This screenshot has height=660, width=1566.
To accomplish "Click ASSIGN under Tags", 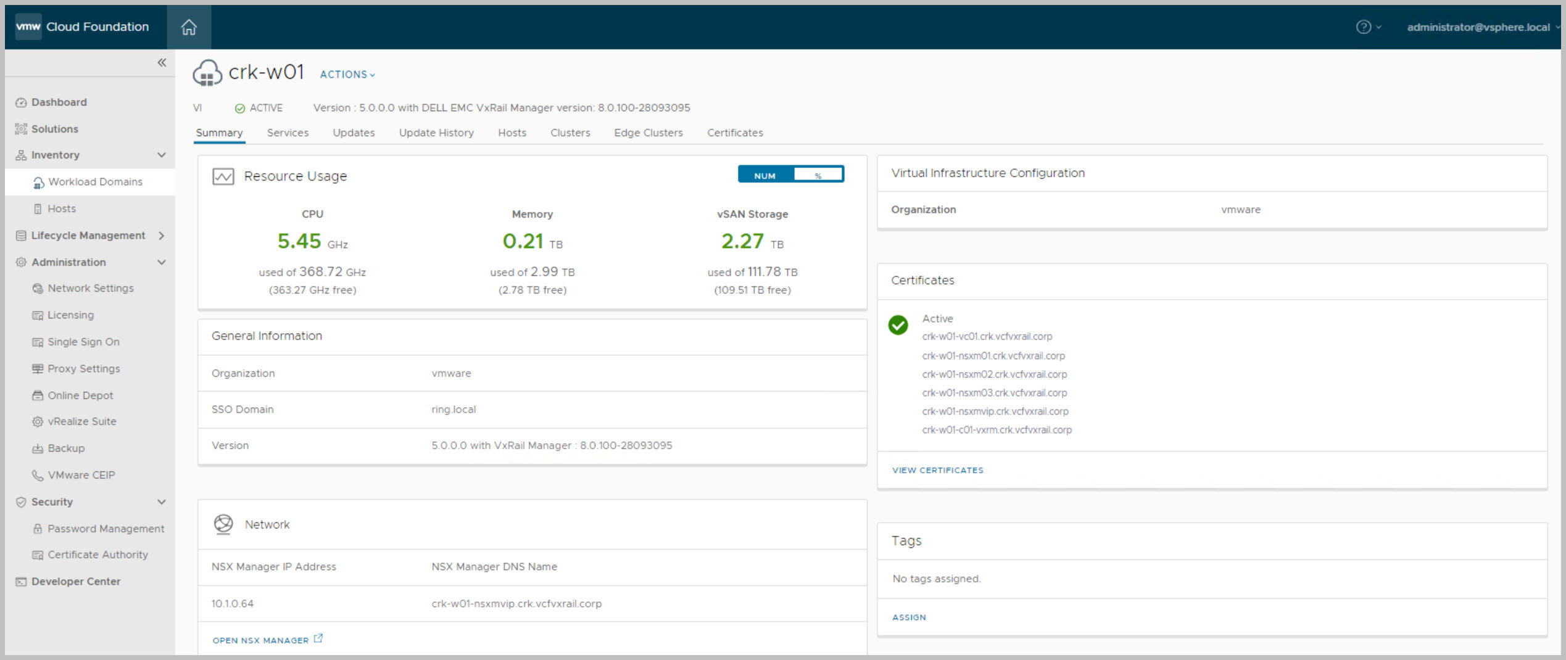I will (x=909, y=617).
